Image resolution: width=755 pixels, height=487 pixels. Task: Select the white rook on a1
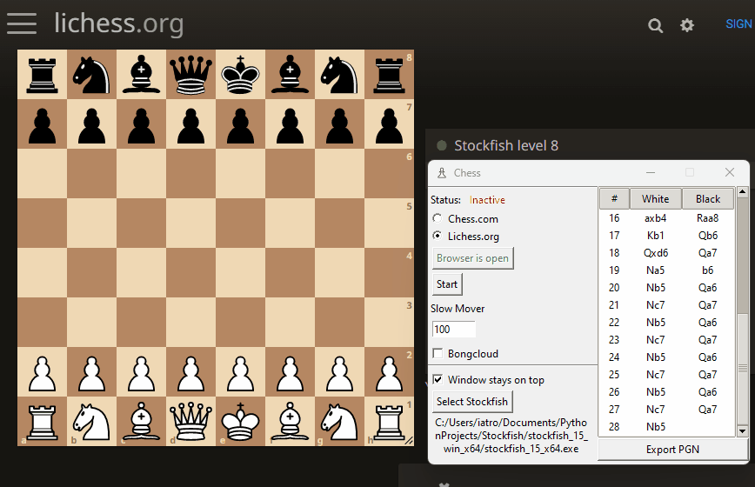pyautogui.click(x=43, y=422)
